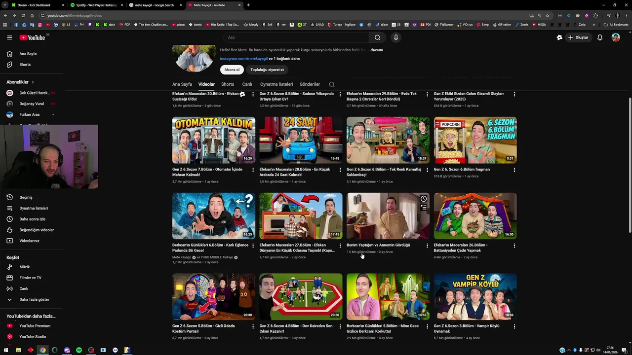Open the 24 Saat video thumbnail
The height and width of the screenshot is (355, 632).
click(301, 140)
